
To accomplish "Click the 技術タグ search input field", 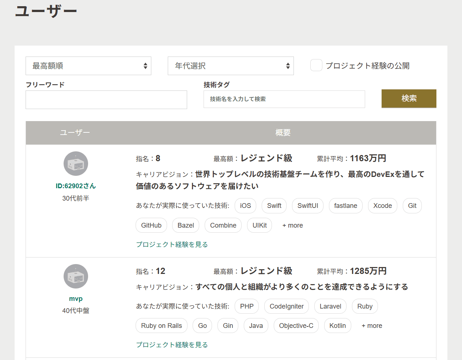I will pos(284,99).
